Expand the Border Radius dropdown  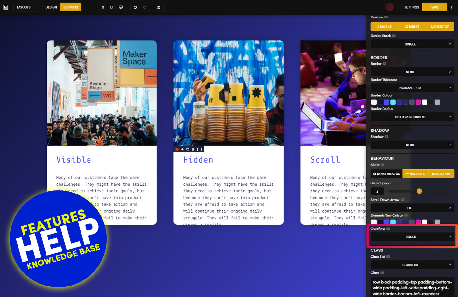(x=412, y=117)
